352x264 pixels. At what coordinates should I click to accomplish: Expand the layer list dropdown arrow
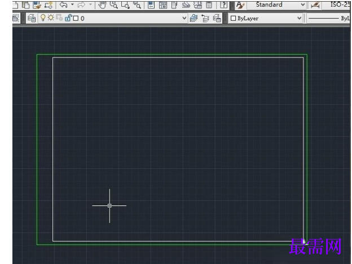[184, 18]
